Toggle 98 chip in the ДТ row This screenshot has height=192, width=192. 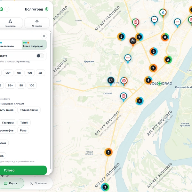(x=19, y=73)
